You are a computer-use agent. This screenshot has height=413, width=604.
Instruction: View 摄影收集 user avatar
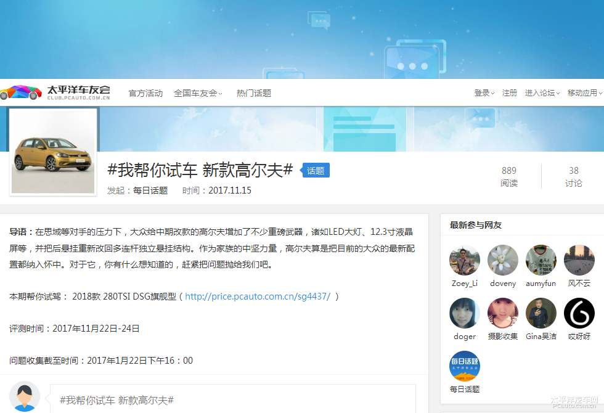[x=502, y=313]
